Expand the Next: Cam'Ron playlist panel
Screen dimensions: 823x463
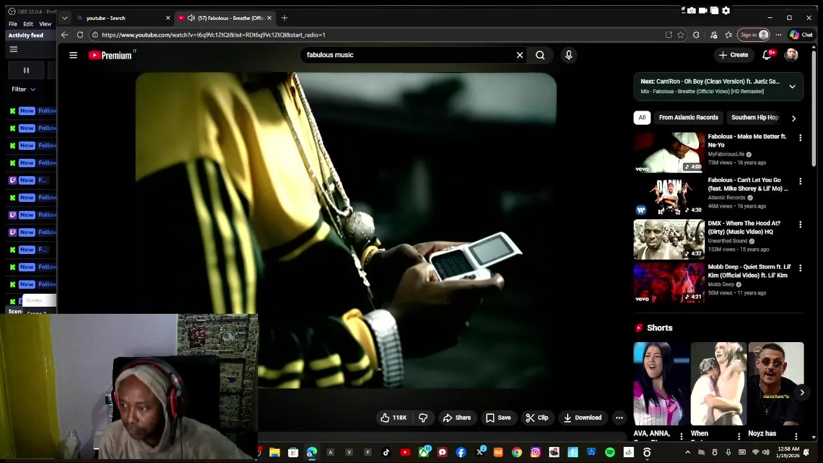click(x=792, y=86)
